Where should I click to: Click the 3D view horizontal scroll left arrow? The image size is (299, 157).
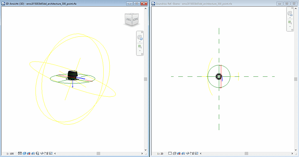click(55, 153)
